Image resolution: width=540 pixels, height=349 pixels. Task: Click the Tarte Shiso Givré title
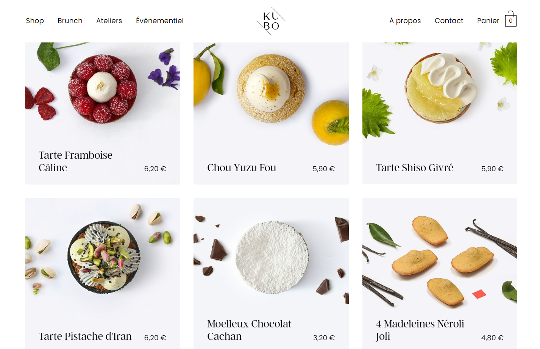click(x=415, y=167)
